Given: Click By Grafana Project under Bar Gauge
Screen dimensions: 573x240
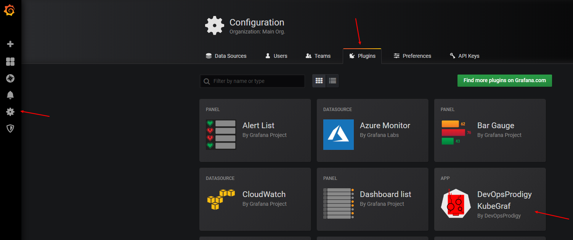Looking at the screenshot, I should click(x=499, y=135).
